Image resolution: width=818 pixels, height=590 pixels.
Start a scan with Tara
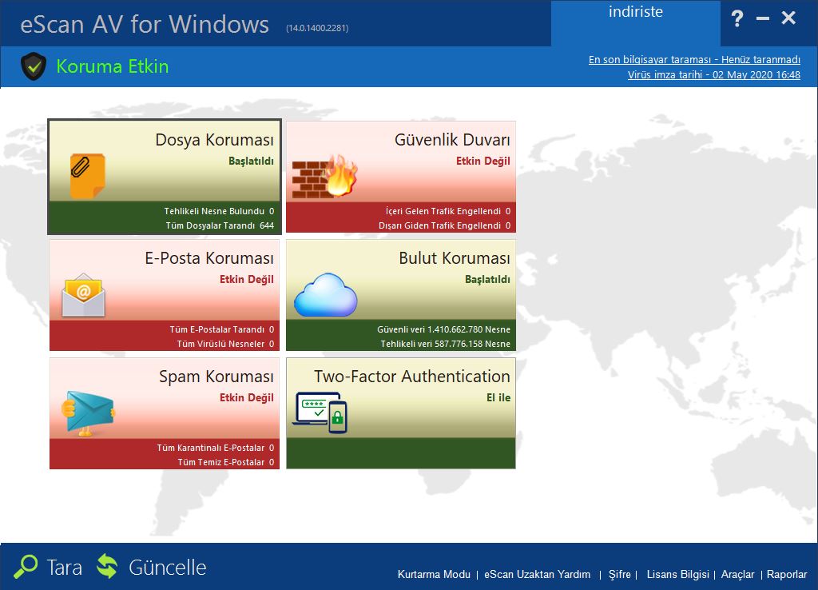(x=64, y=568)
